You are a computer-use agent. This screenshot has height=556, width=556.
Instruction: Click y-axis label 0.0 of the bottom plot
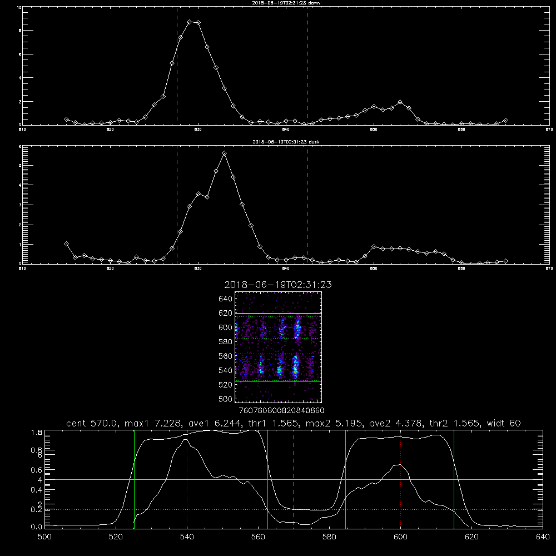(37, 527)
